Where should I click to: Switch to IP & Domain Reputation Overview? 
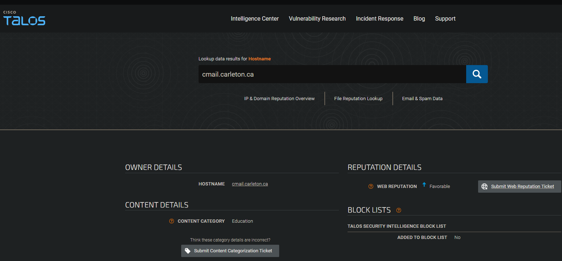tap(280, 98)
